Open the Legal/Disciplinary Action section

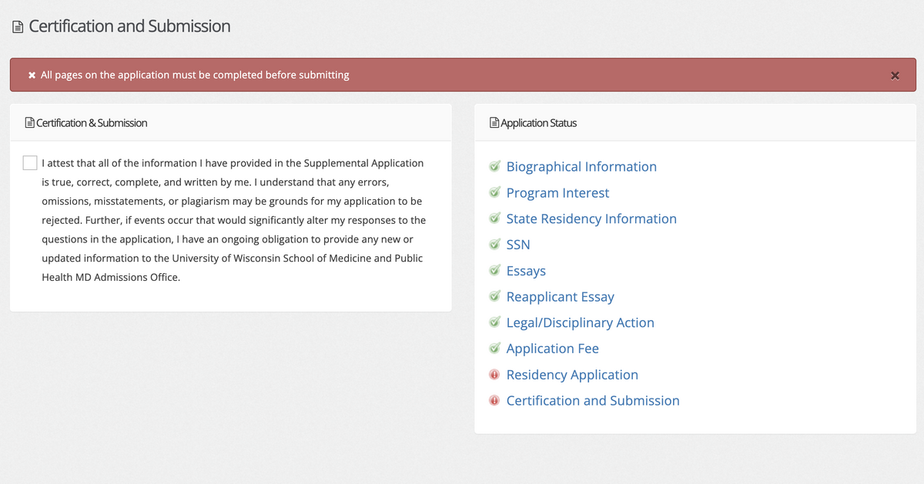[x=580, y=323]
